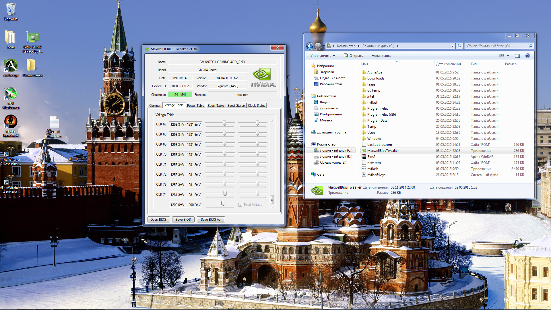Launch the MSI Afterburner shortcut

(x=11, y=95)
